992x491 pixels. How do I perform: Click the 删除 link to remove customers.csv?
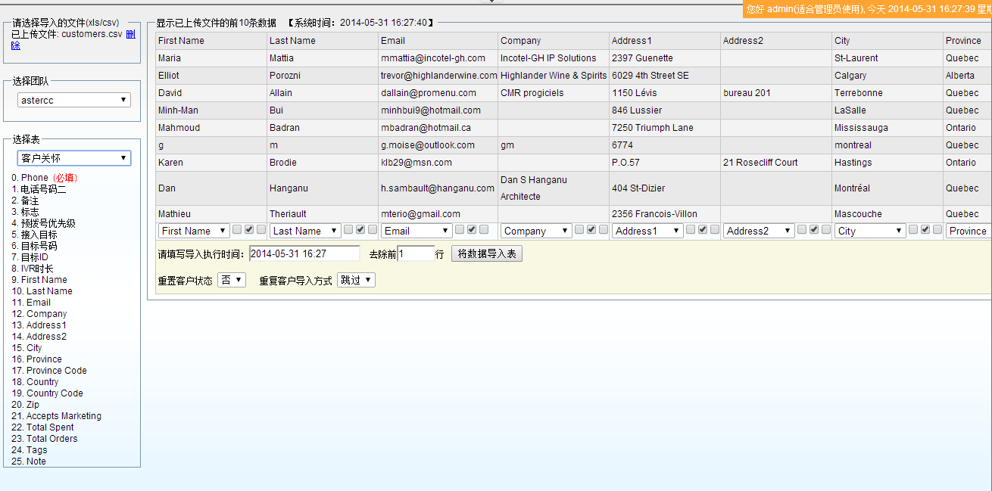(x=131, y=35)
